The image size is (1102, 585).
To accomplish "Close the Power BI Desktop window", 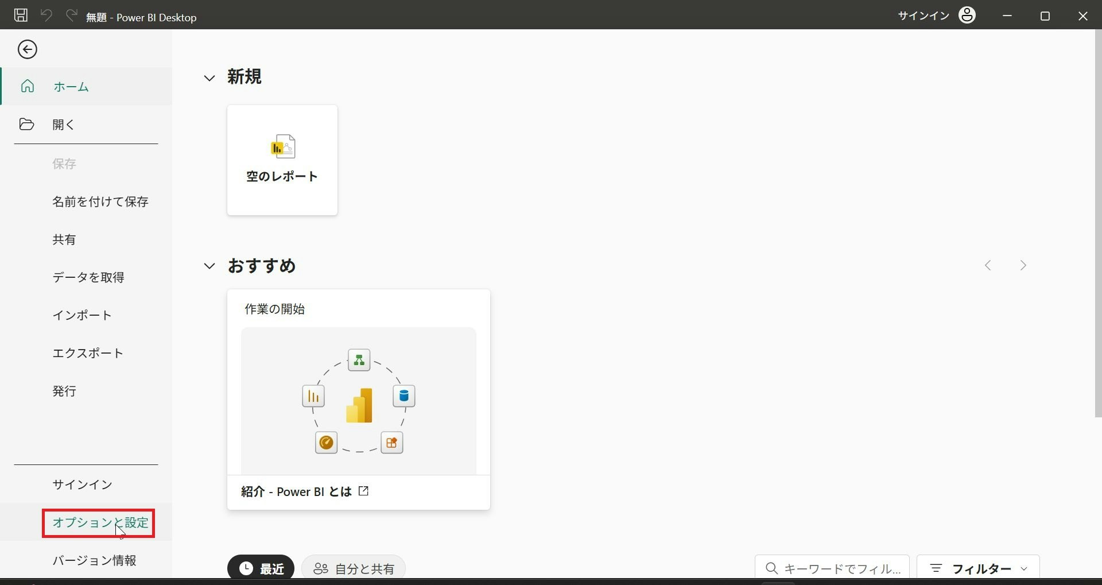I will tap(1083, 16).
